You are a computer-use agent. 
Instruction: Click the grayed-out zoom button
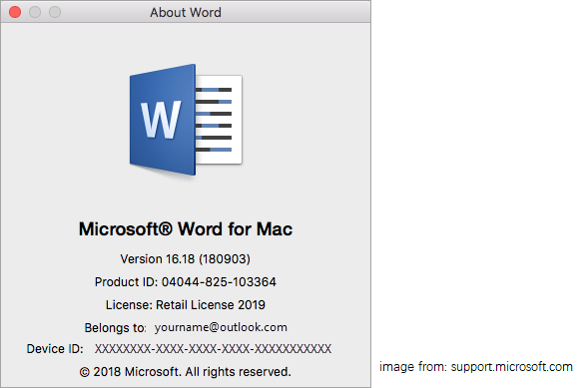pyautogui.click(x=55, y=12)
